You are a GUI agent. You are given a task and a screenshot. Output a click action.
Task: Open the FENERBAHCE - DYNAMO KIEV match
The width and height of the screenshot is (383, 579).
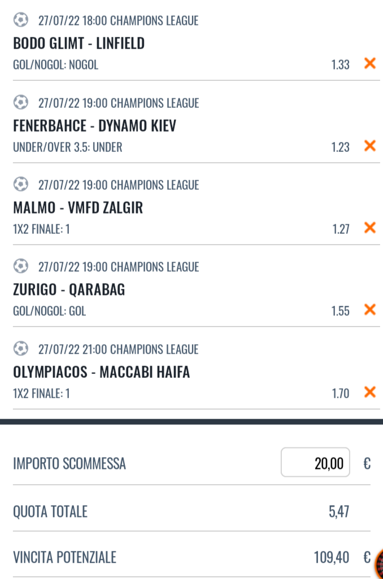[94, 126]
